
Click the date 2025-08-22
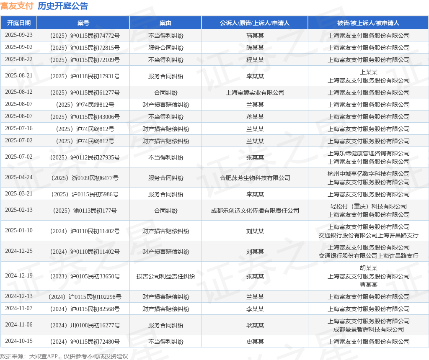click(18, 59)
